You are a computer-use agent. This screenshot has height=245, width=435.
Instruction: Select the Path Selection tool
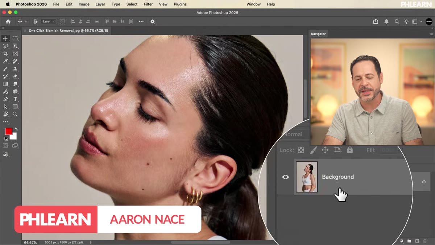pos(5,107)
